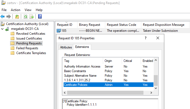Click the Export List toolbar icon
This screenshot has height=109, width=190.
pos(31,17)
